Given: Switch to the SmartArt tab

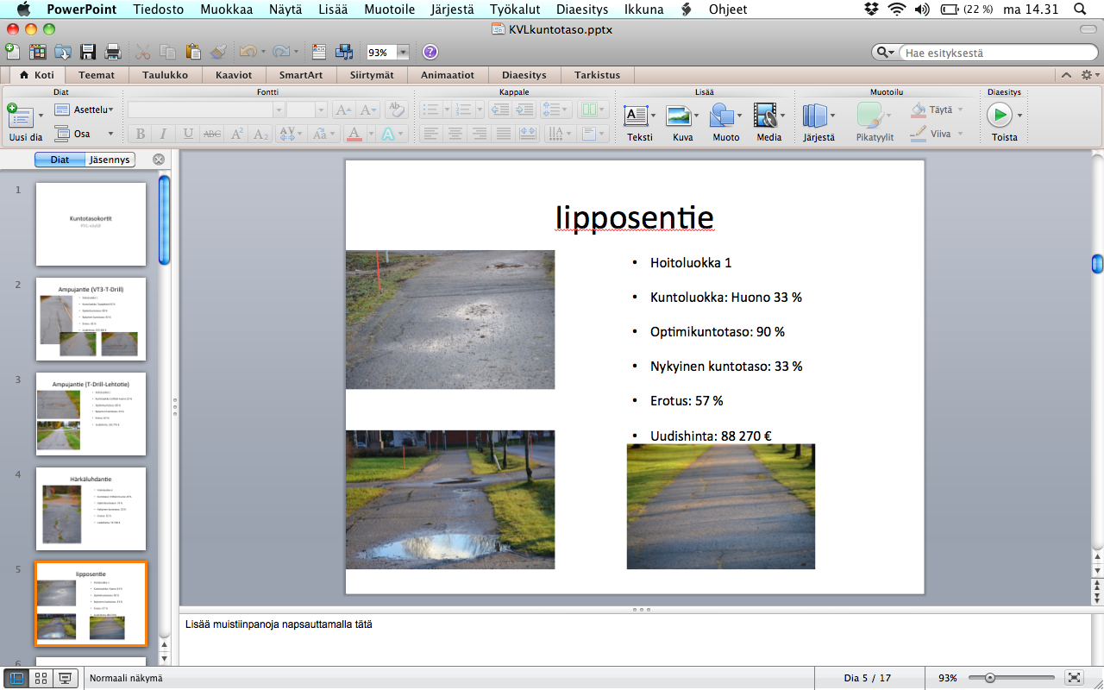Looking at the screenshot, I should point(301,75).
